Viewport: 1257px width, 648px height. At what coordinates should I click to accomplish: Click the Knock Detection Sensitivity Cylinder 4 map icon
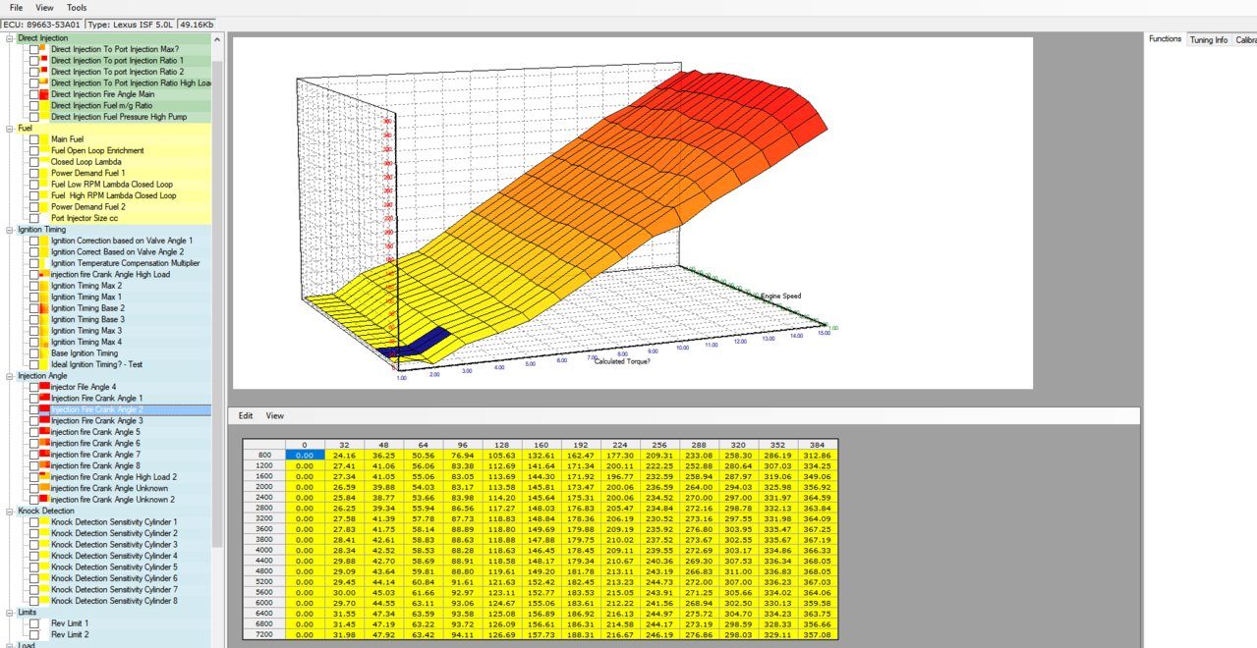[45, 556]
